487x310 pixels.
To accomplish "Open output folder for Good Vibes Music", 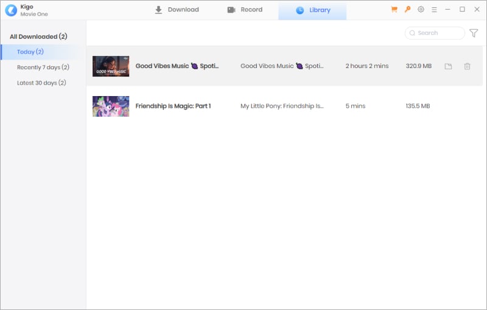I will tap(448, 66).
